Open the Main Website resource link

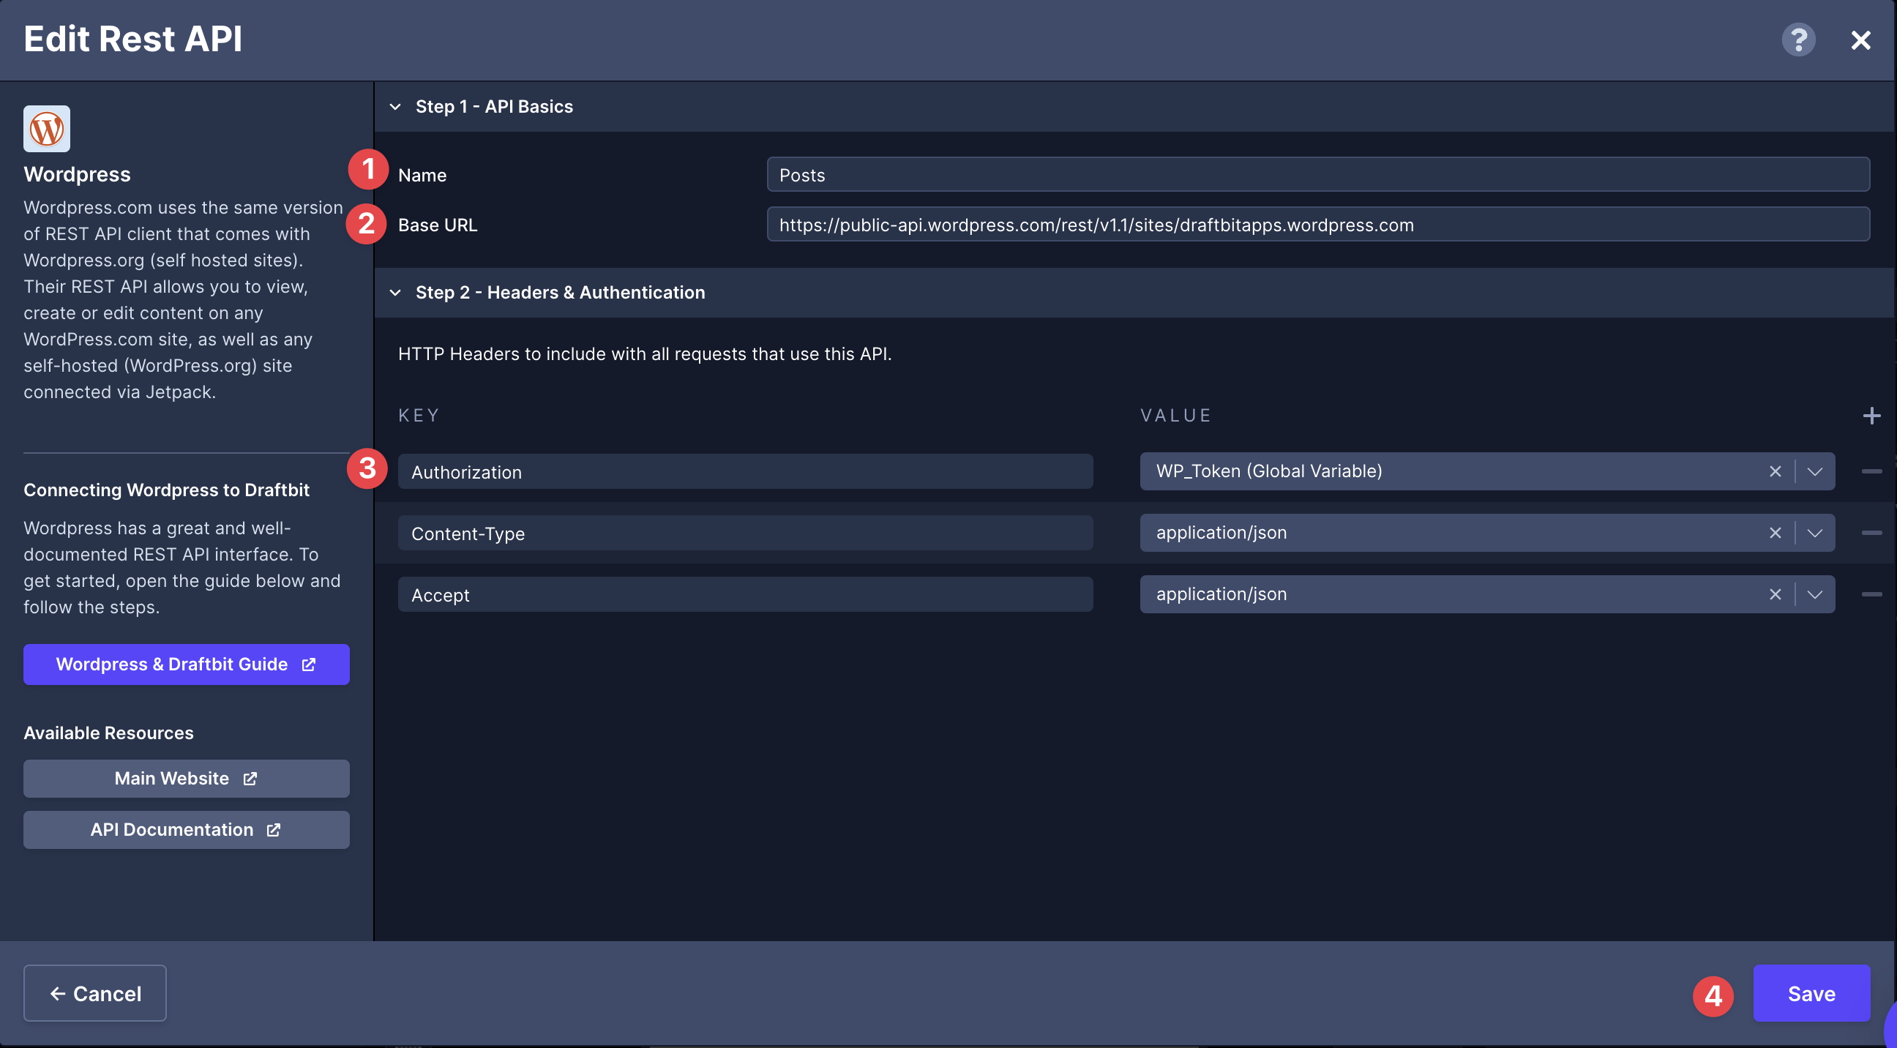tap(187, 779)
